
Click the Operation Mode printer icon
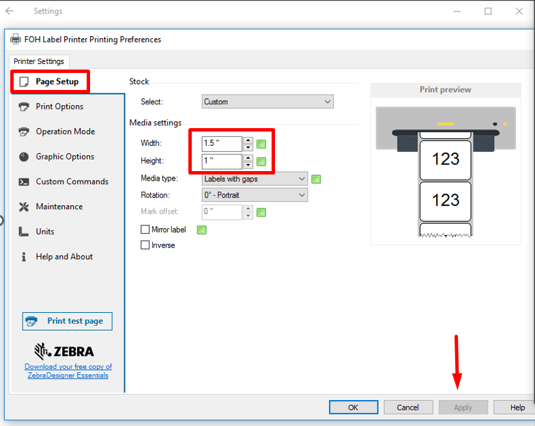[24, 132]
